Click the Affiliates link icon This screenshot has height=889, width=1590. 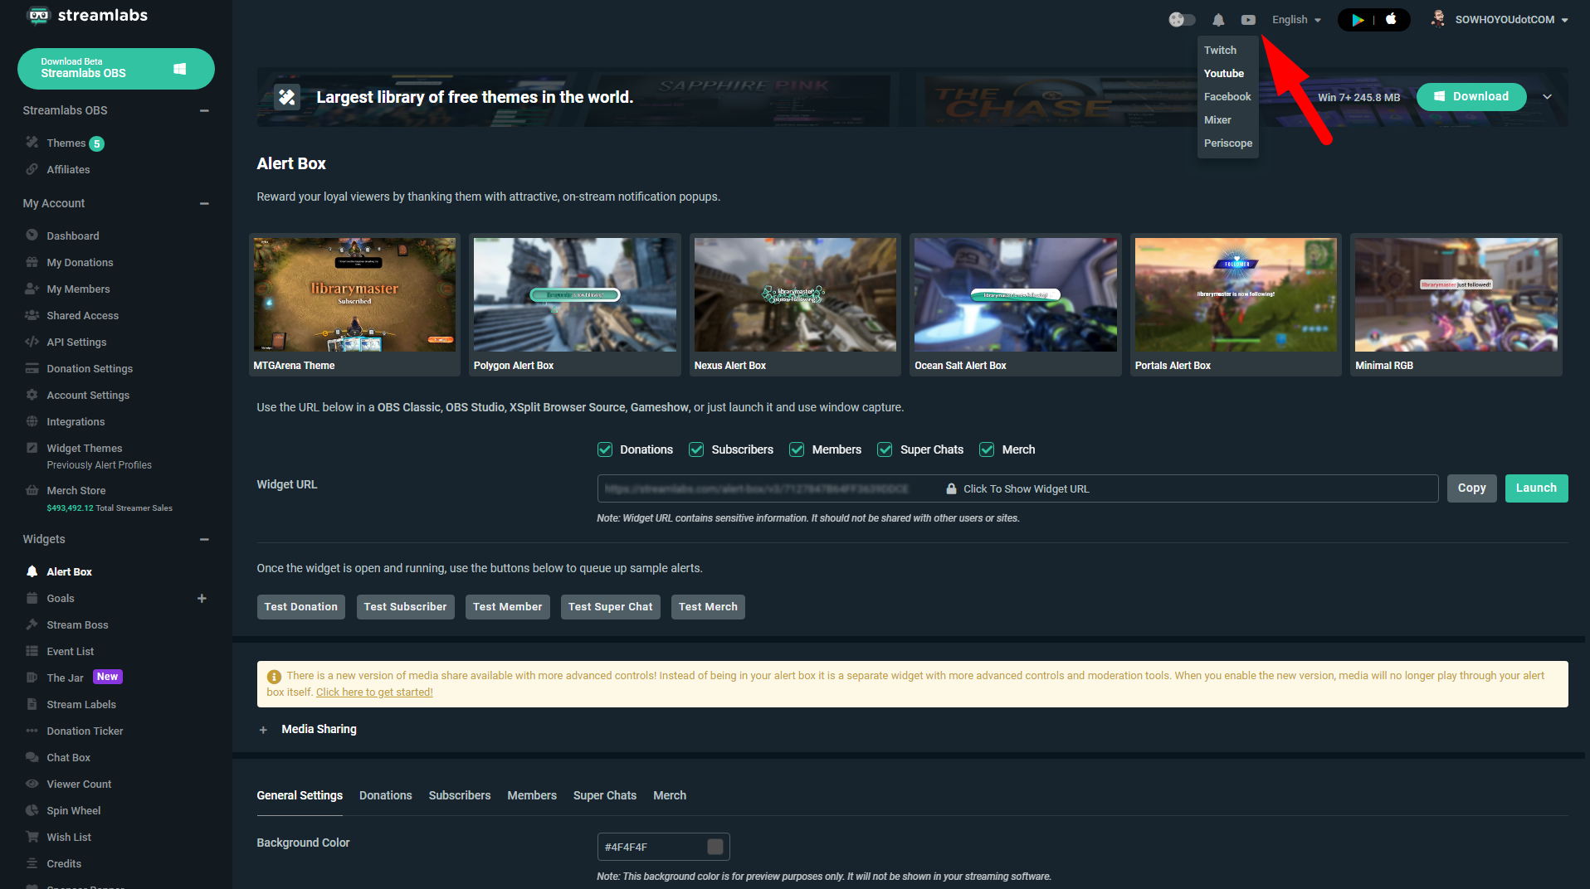point(32,169)
